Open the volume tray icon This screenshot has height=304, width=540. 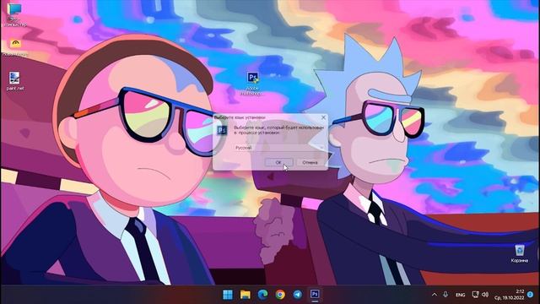(485, 295)
